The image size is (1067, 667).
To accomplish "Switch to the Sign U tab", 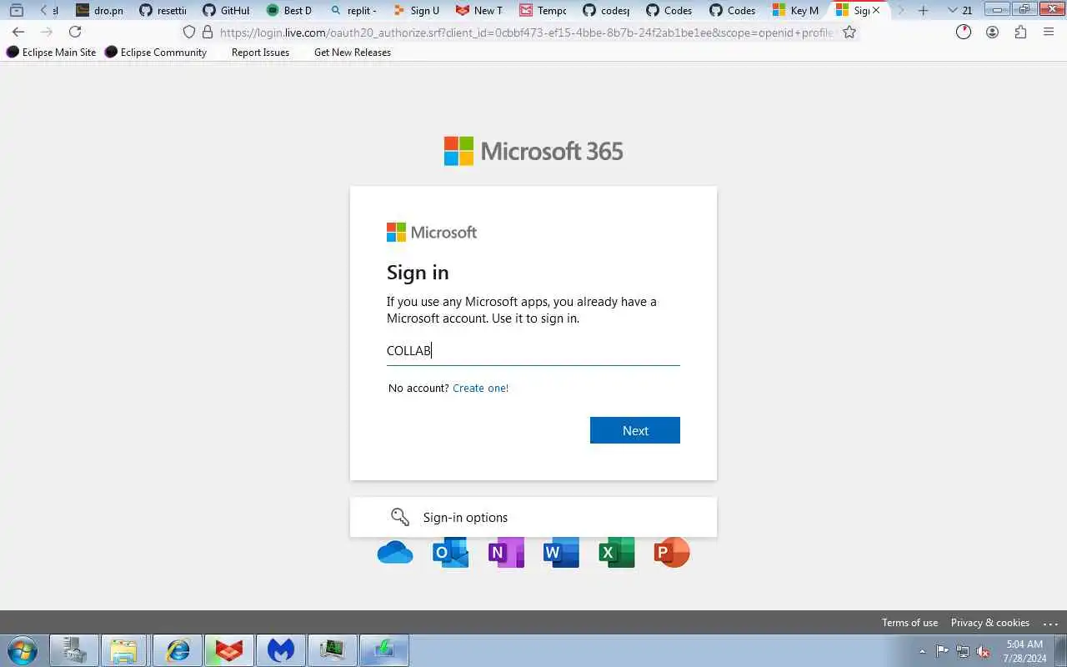I will click(417, 10).
